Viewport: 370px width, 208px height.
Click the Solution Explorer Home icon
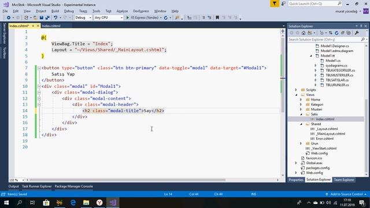(304, 33)
